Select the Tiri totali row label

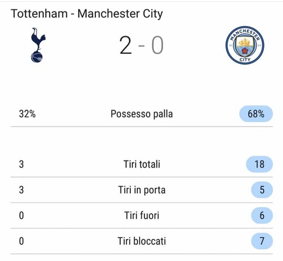pyautogui.click(x=142, y=164)
